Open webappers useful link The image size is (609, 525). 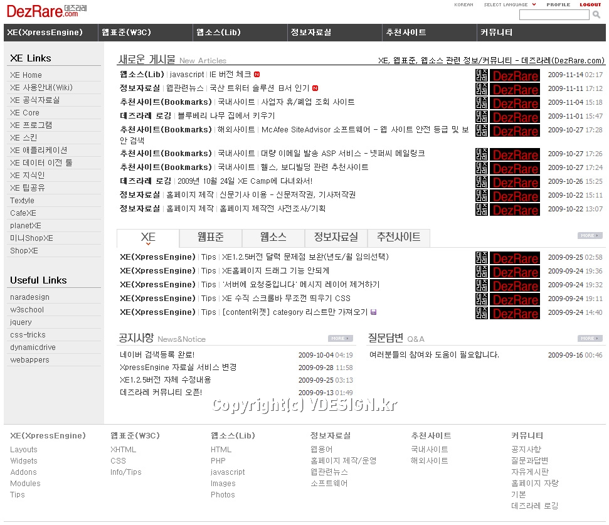[30, 359]
